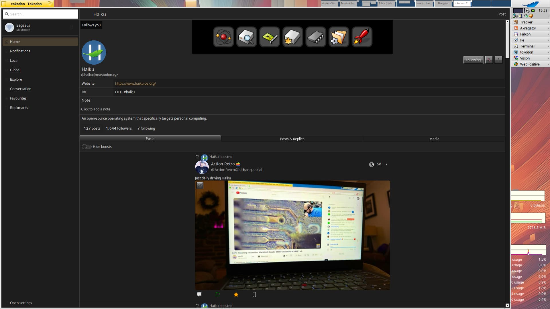View the 7 following list

point(146,128)
